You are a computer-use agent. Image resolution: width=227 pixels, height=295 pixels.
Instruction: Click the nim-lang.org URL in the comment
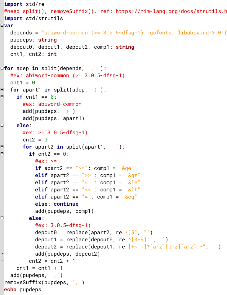pos(171,11)
